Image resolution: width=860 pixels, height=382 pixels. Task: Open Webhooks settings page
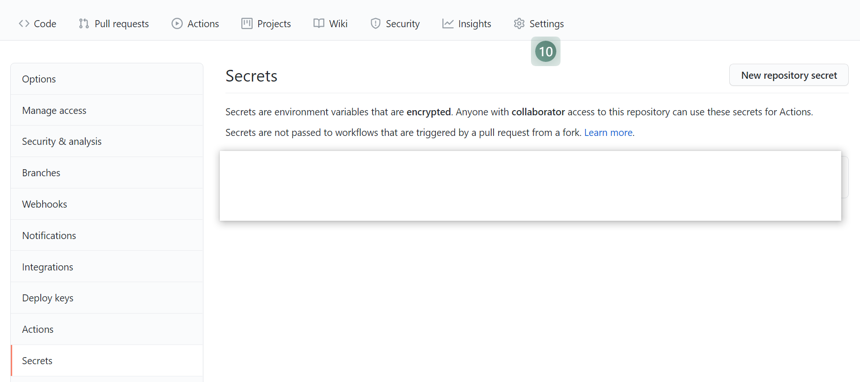[x=107, y=204]
